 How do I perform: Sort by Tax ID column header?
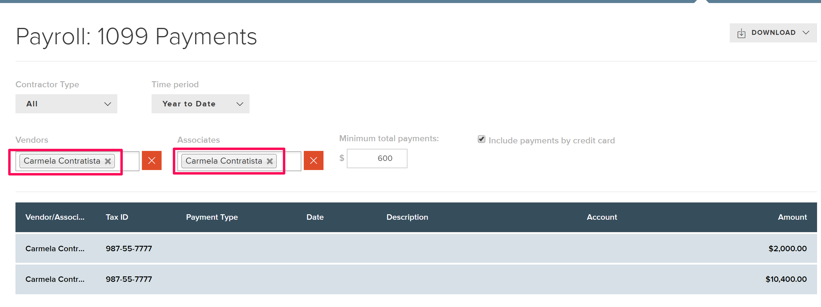117,217
